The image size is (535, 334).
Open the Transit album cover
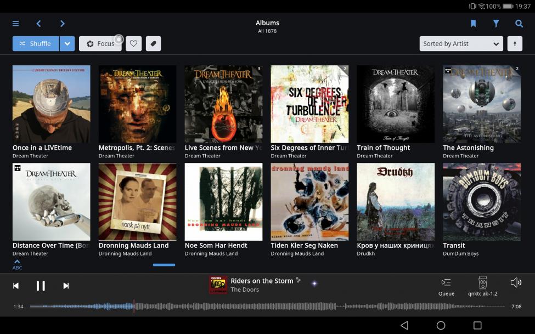[x=482, y=202]
